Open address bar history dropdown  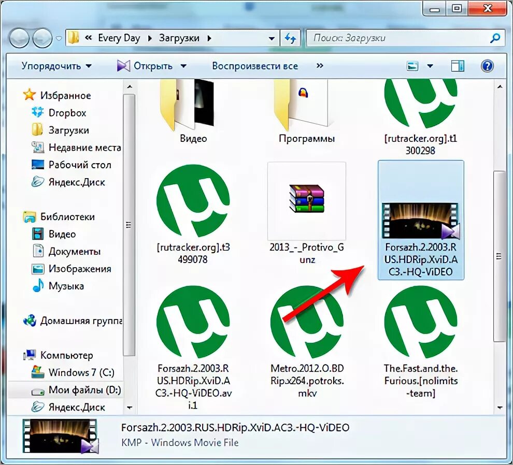pyautogui.click(x=272, y=39)
